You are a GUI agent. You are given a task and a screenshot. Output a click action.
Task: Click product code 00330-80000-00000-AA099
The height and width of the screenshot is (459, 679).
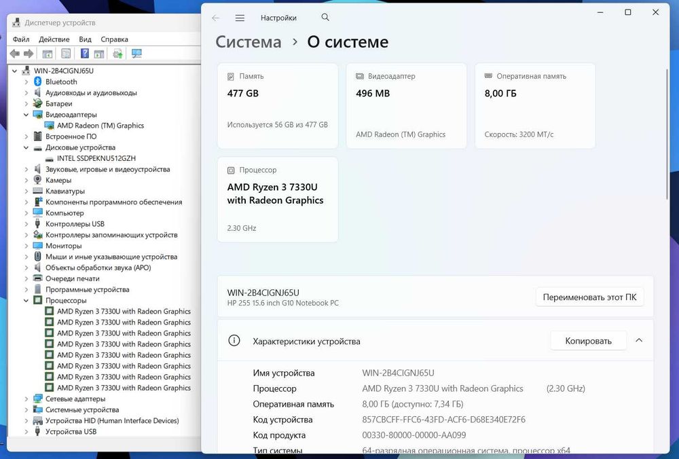click(414, 435)
